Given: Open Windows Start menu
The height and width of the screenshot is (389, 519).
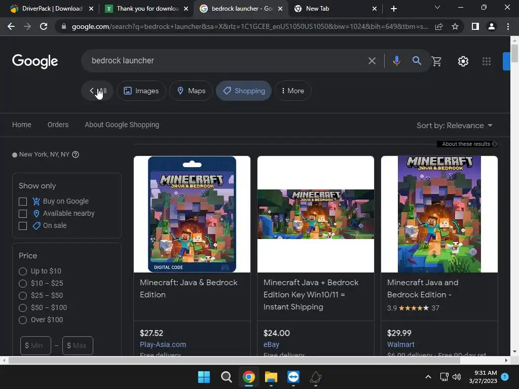Looking at the screenshot, I should coord(204,377).
